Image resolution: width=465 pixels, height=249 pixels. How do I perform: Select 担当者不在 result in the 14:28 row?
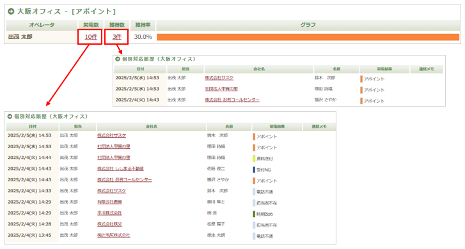pyautogui.click(x=267, y=225)
